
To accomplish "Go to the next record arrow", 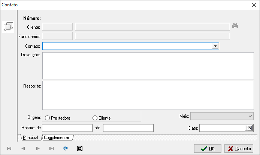I will (37, 148).
